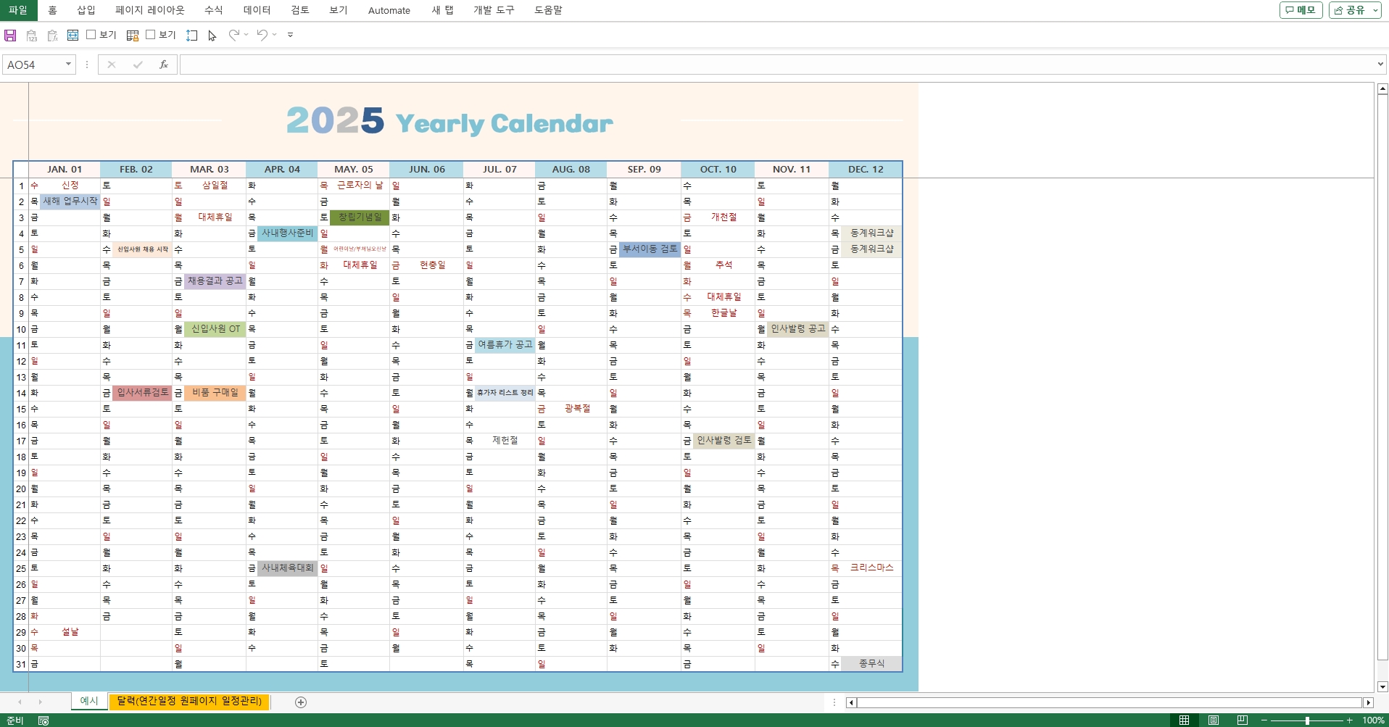Viewport: 1389px width, 727px height.
Task: Click the zoom out minus icon
Action: pyautogui.click(x=1264, y=720)
